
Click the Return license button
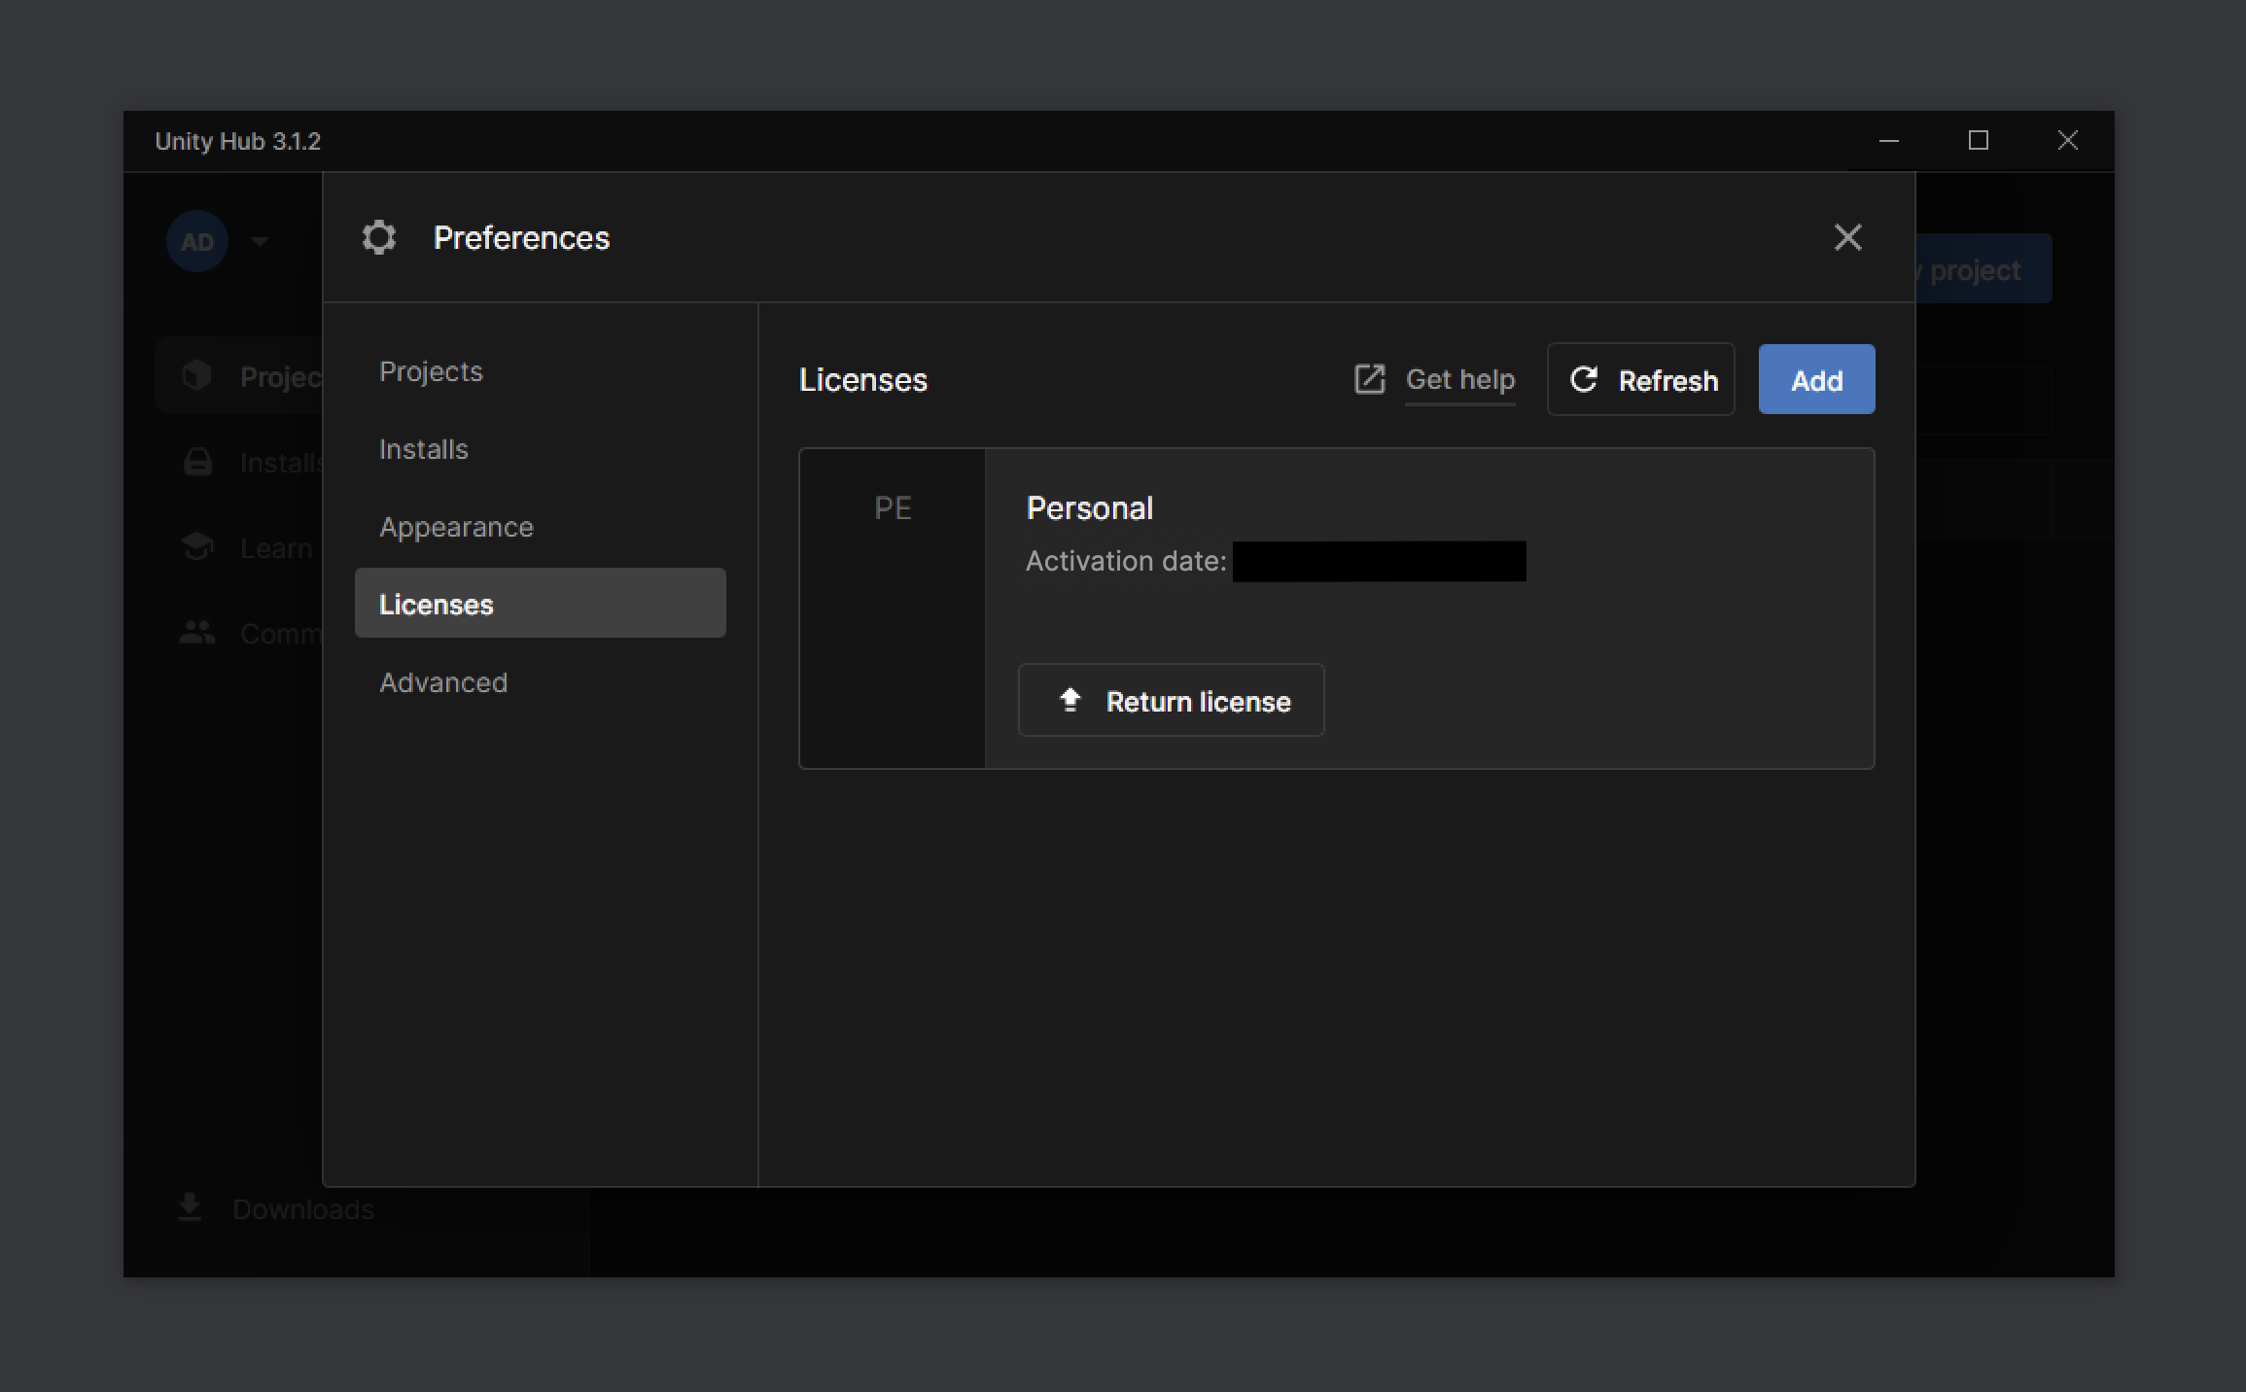point(1171,701)
